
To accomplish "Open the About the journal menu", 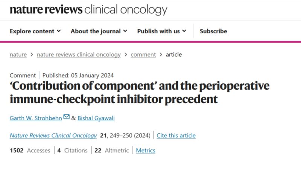I will [x=99, y=31].
